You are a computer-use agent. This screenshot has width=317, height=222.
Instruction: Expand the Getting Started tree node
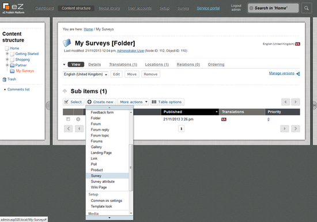pyautogui.click(x=7, y=54)
